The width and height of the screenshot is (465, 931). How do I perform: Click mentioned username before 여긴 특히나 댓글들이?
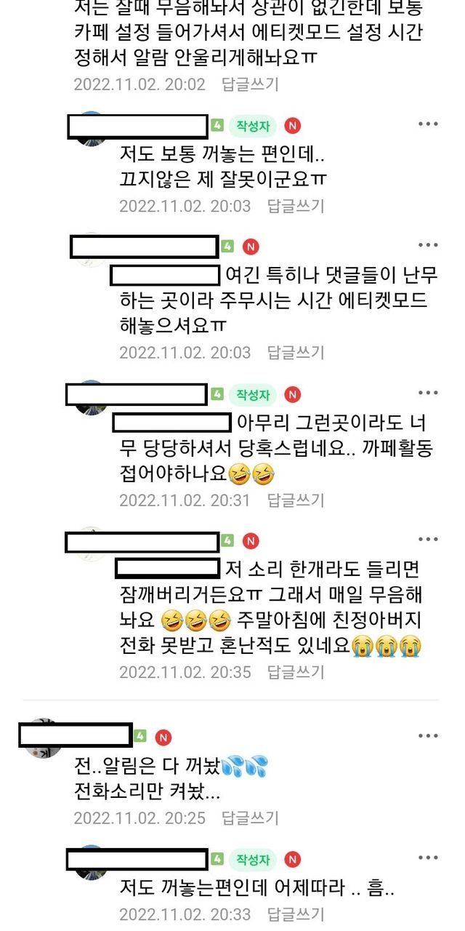(x=166, y=276)
